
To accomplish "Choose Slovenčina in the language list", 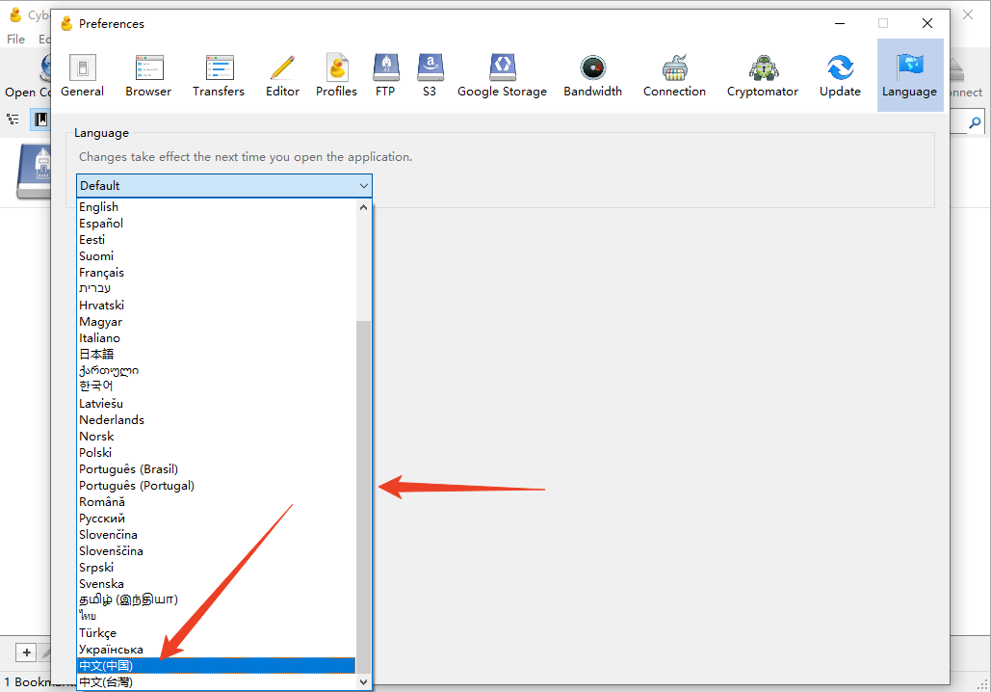I will [216, 535].
